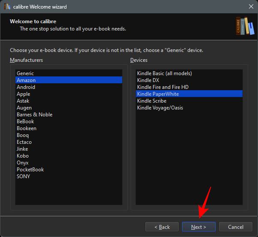The image size is (258, 237).
Task: Select Kindle Fire and Fire HD
Action: click(162, 87)
